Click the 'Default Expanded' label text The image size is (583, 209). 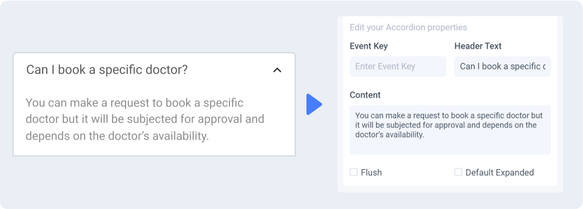coord(500,173)
